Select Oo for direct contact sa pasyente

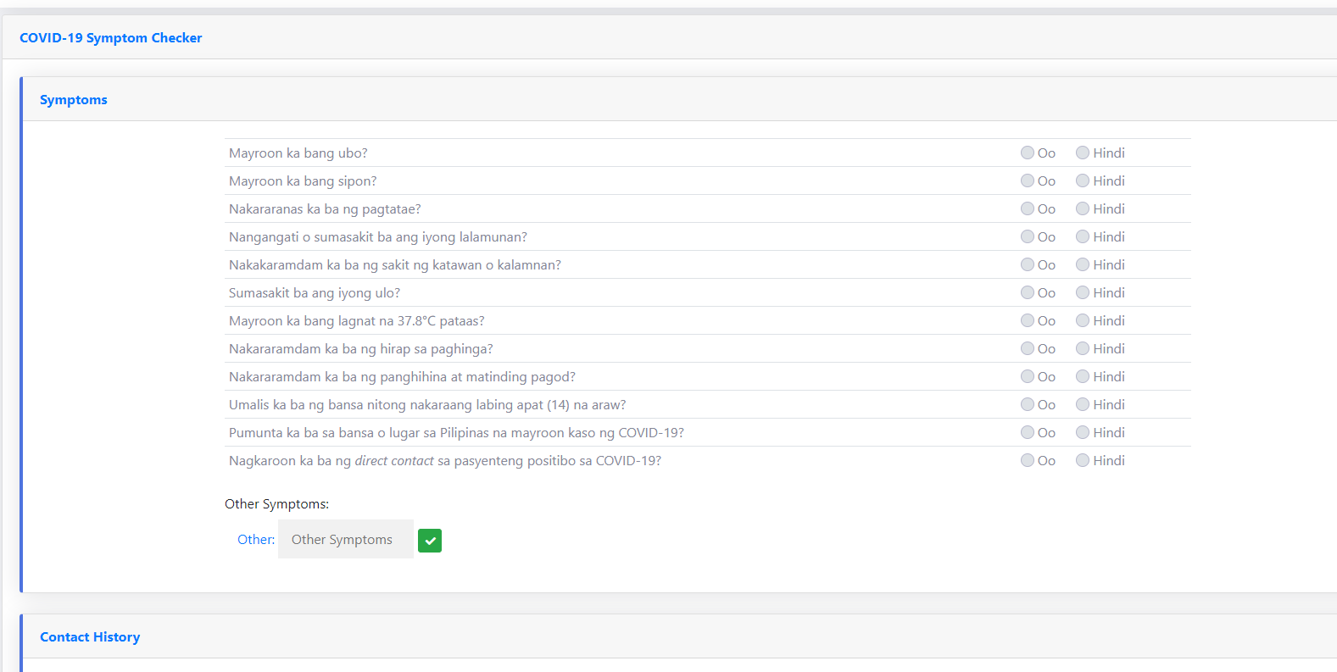[1028, 461]
